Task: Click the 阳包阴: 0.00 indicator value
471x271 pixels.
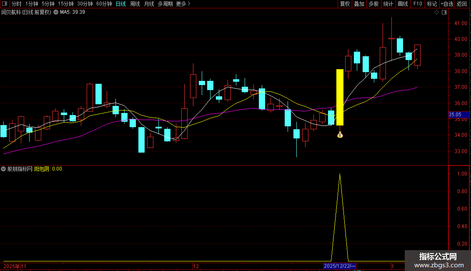Action: click(48, 169)
